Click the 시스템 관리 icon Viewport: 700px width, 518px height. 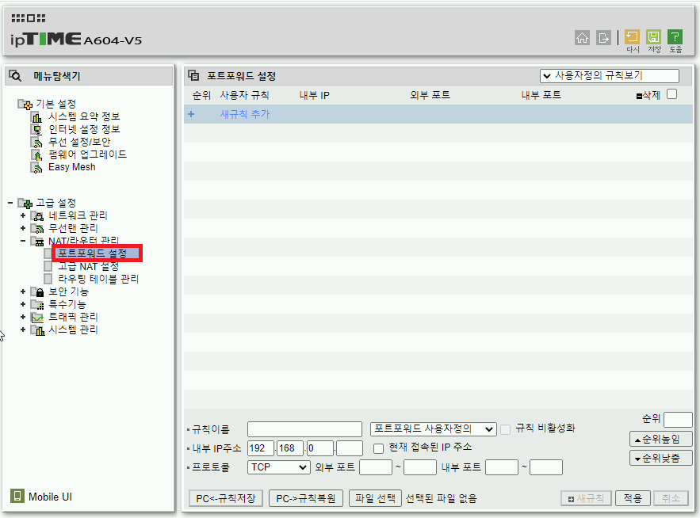point(37,330)
